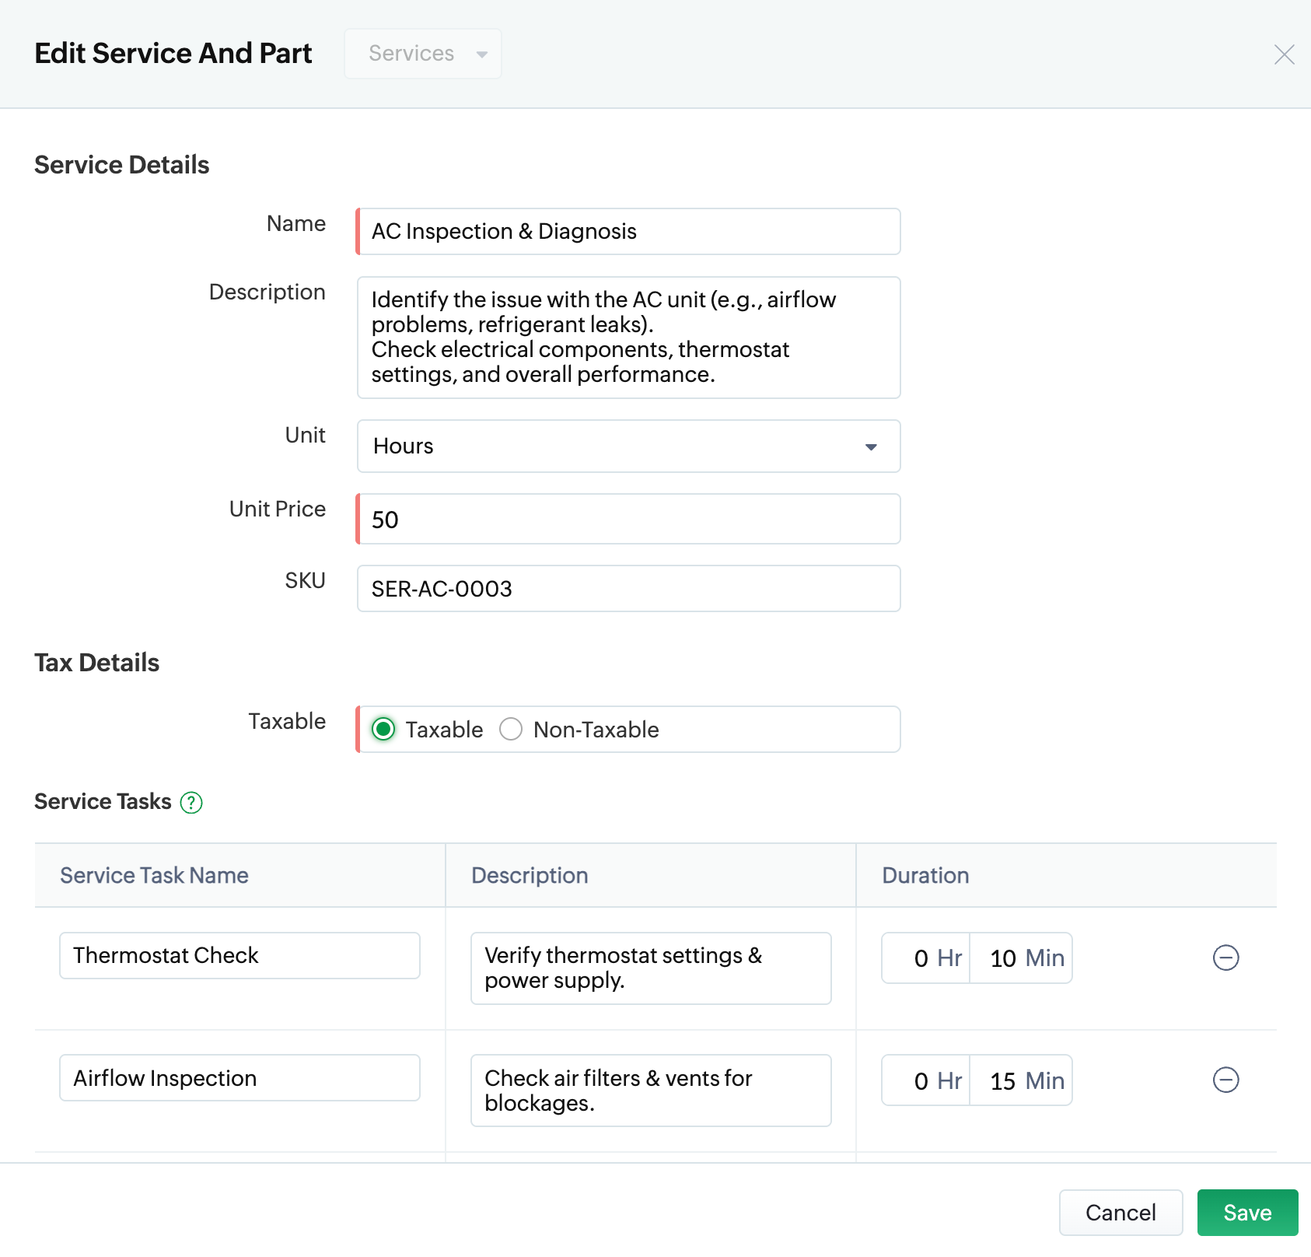Click the SKU input field
1311x1257 pixels.
[x=628, y=589]
